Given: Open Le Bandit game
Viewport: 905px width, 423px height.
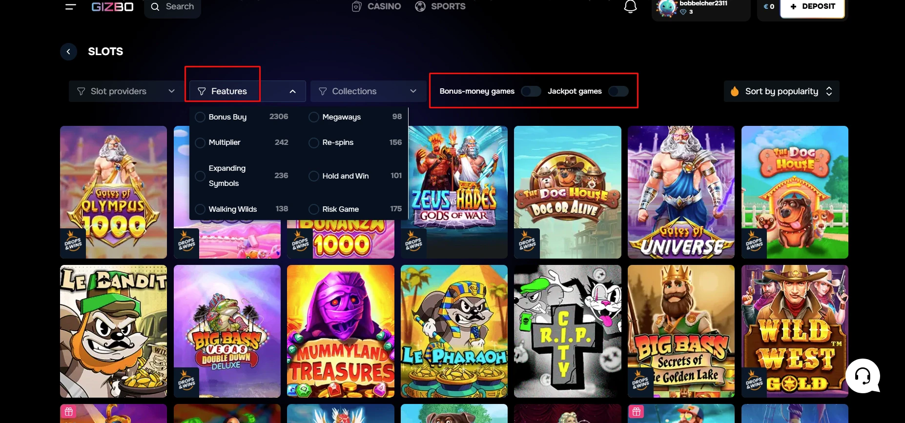Looking at the screenshot, I should point(113,331).
